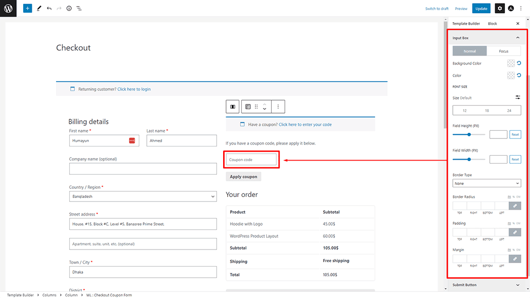Click the block options three-dot icon
Image resolution: width=530 pixels, height=298 pixels.
pos(278,107)
